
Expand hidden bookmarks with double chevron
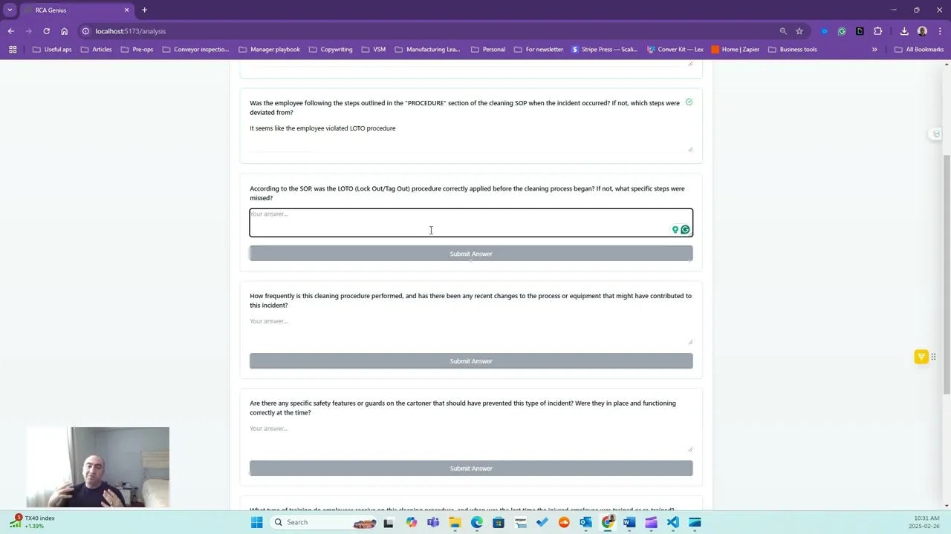click(874, 50)
